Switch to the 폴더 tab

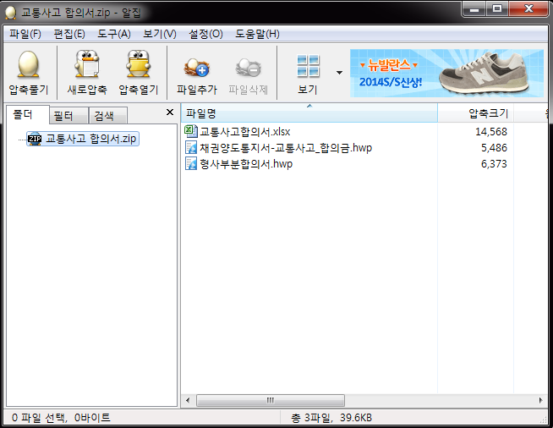(28, 115)
